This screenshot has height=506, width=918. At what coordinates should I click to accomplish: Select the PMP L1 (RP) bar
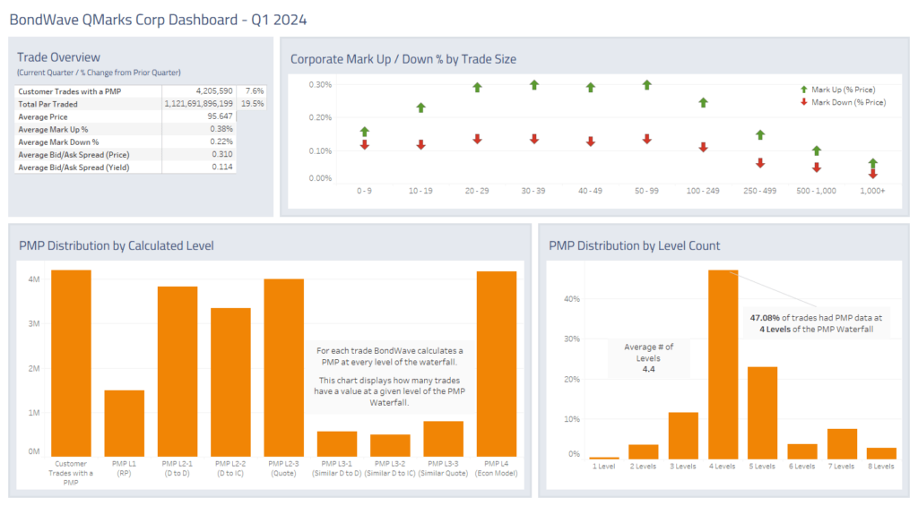124,423
